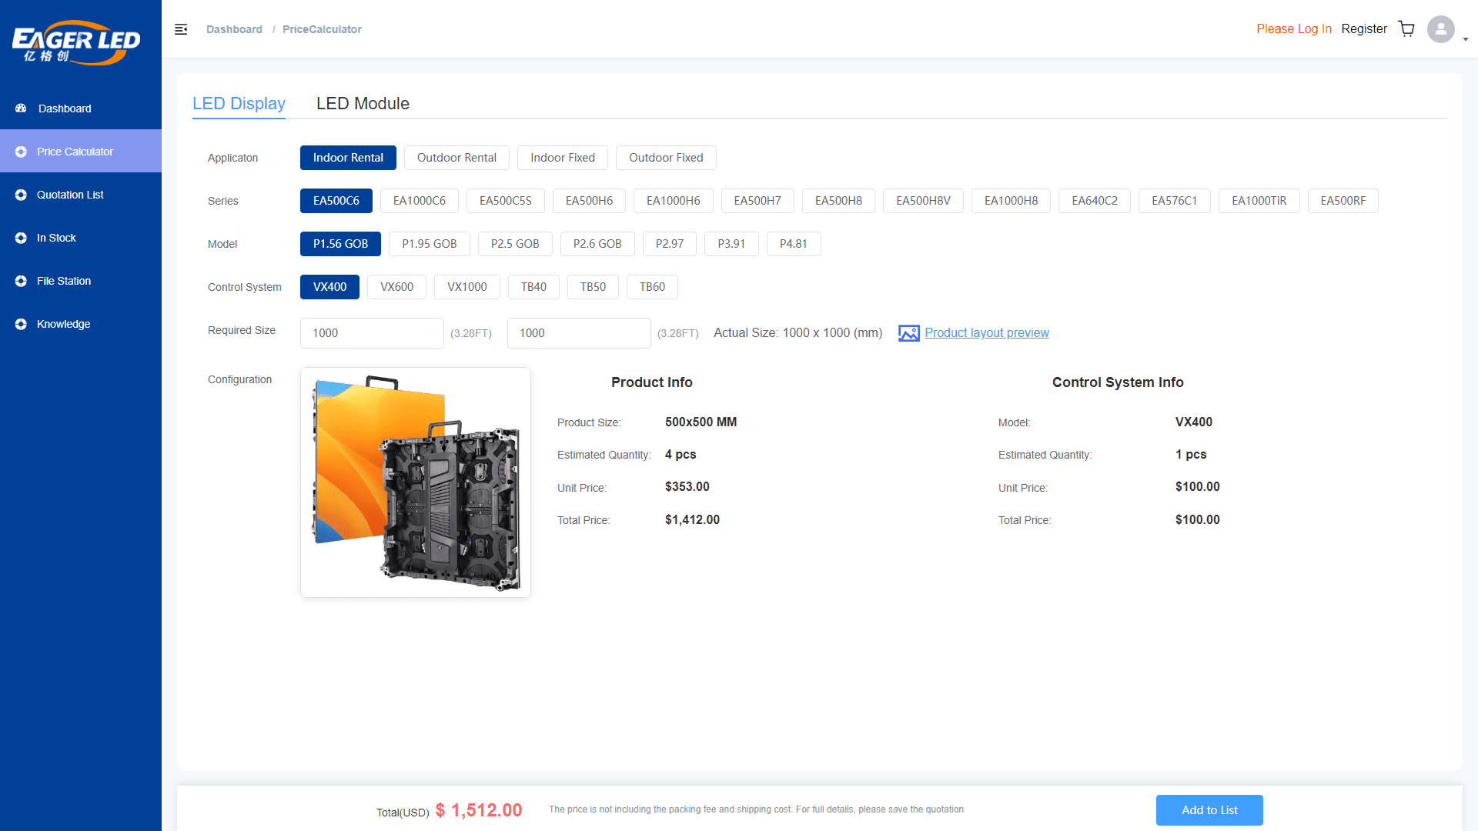Pick the EA500H8 series option
The width and height of the screenshot is (1478, 831).
(x=838, y=201)
